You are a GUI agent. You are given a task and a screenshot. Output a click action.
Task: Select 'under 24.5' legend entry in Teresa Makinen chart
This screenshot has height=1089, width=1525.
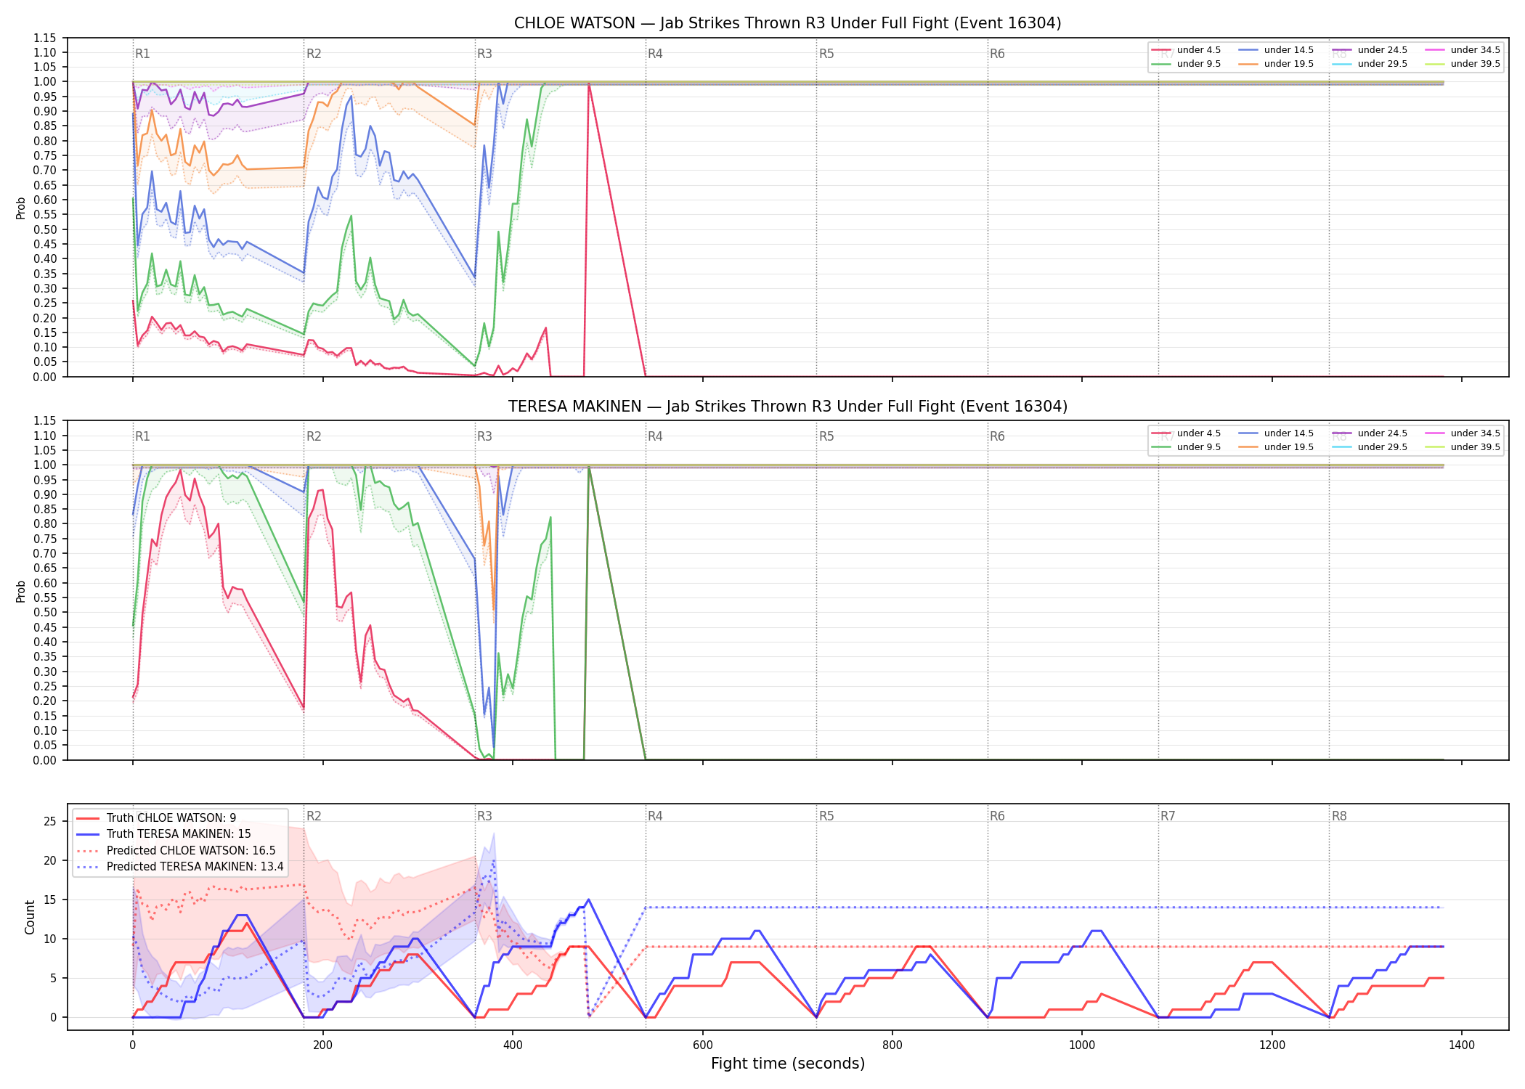tap(1370, 433)
